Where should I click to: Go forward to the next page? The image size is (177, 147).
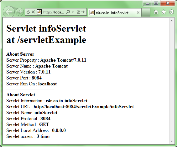(20, 12)
